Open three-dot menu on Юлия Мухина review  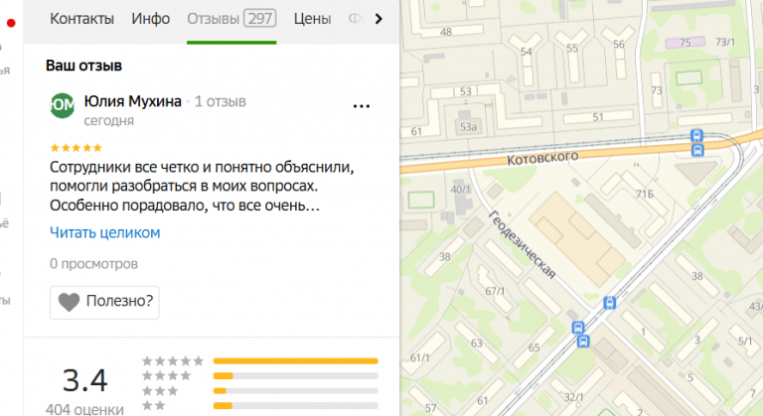coord(361,106)
